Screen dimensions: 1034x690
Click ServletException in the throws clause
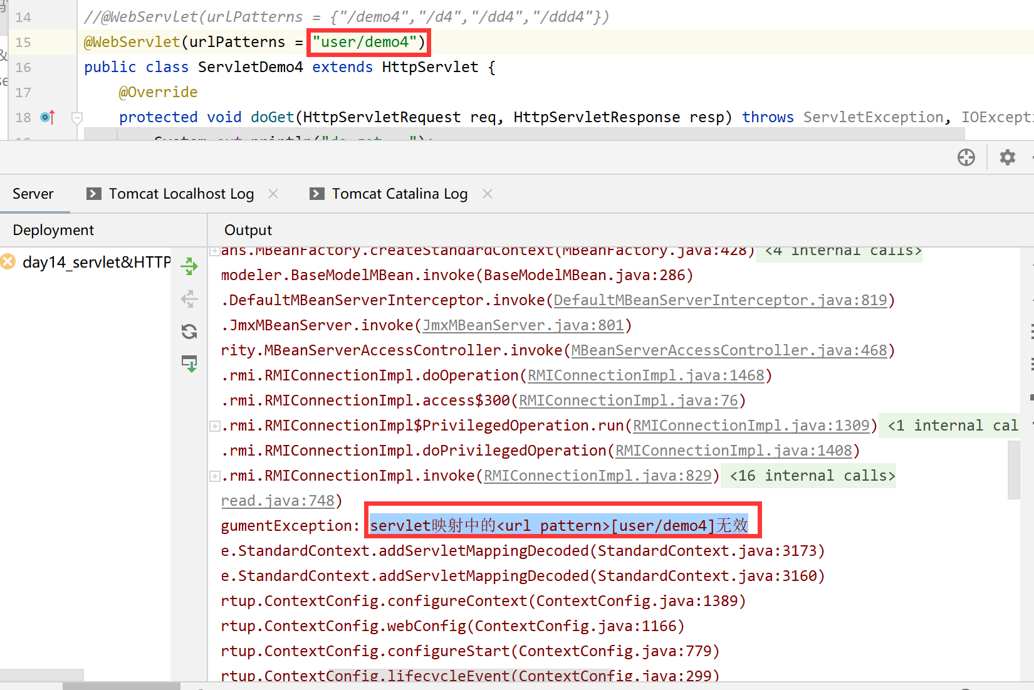click(874, 117)
